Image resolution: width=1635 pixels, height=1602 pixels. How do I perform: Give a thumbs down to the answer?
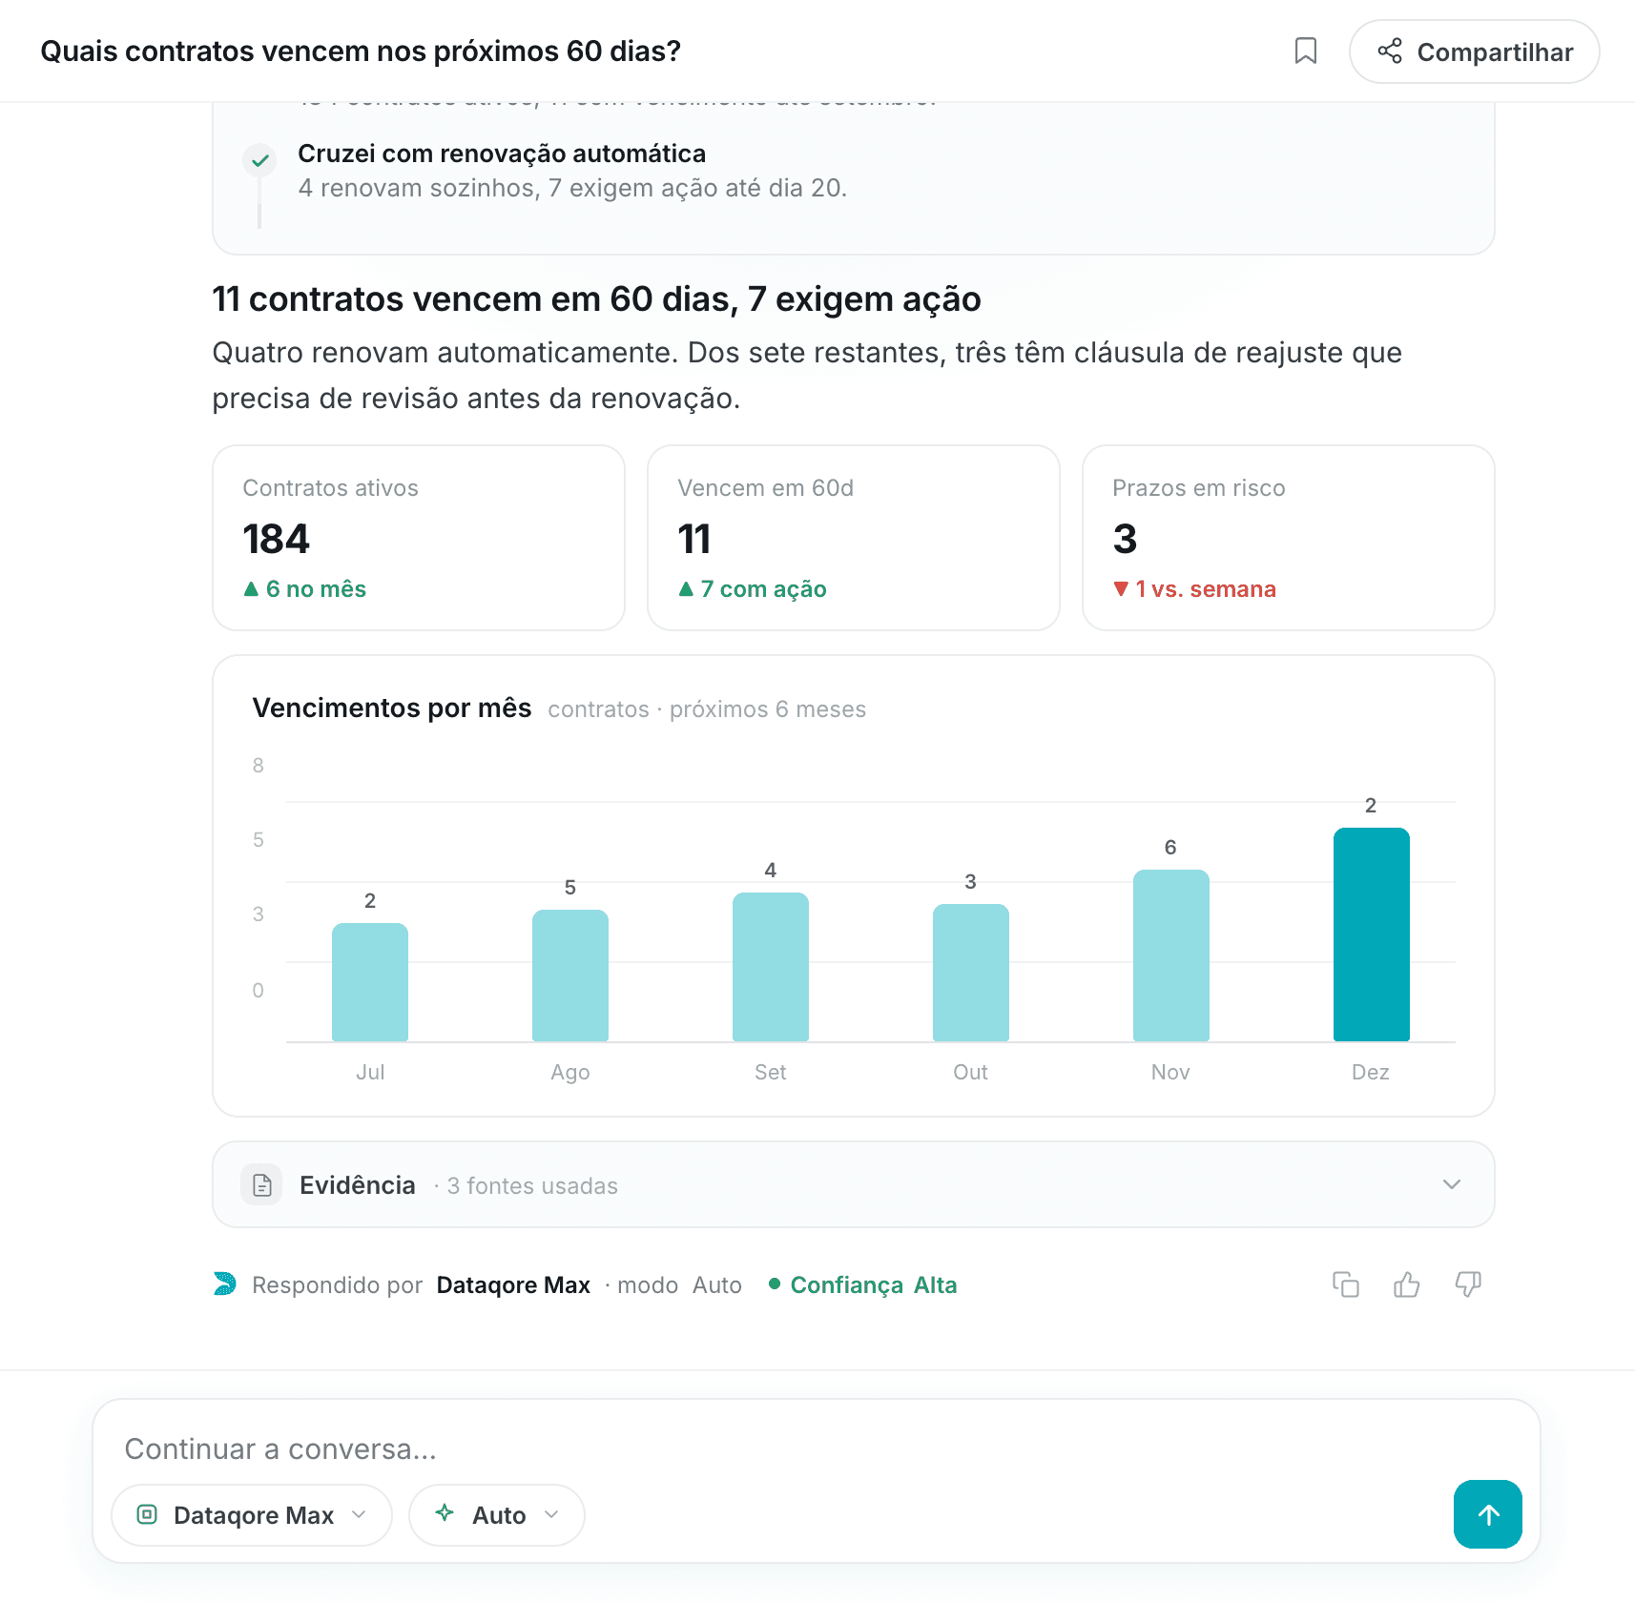pos(1468,1284)
